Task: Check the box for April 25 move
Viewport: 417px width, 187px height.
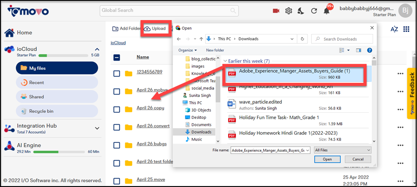Action: point(117,181)
